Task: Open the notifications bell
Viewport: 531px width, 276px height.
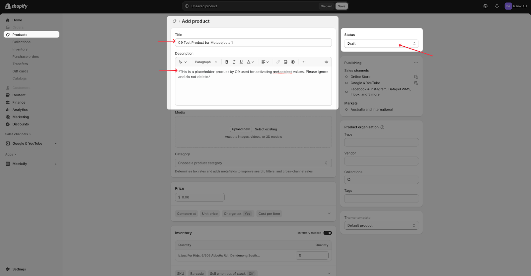Action: pyautogui.click(x=497, y=6)
